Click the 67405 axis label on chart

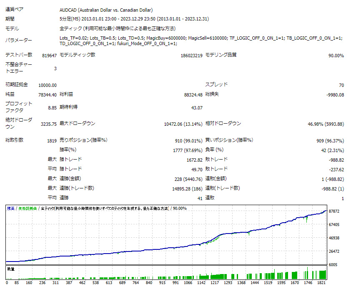click(x=334, y=225)
